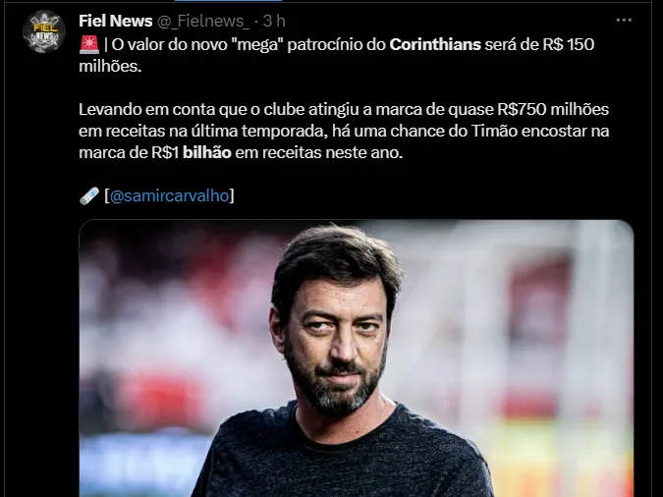
Task: Click the 3 h timestamp
Action: point(274,21)
